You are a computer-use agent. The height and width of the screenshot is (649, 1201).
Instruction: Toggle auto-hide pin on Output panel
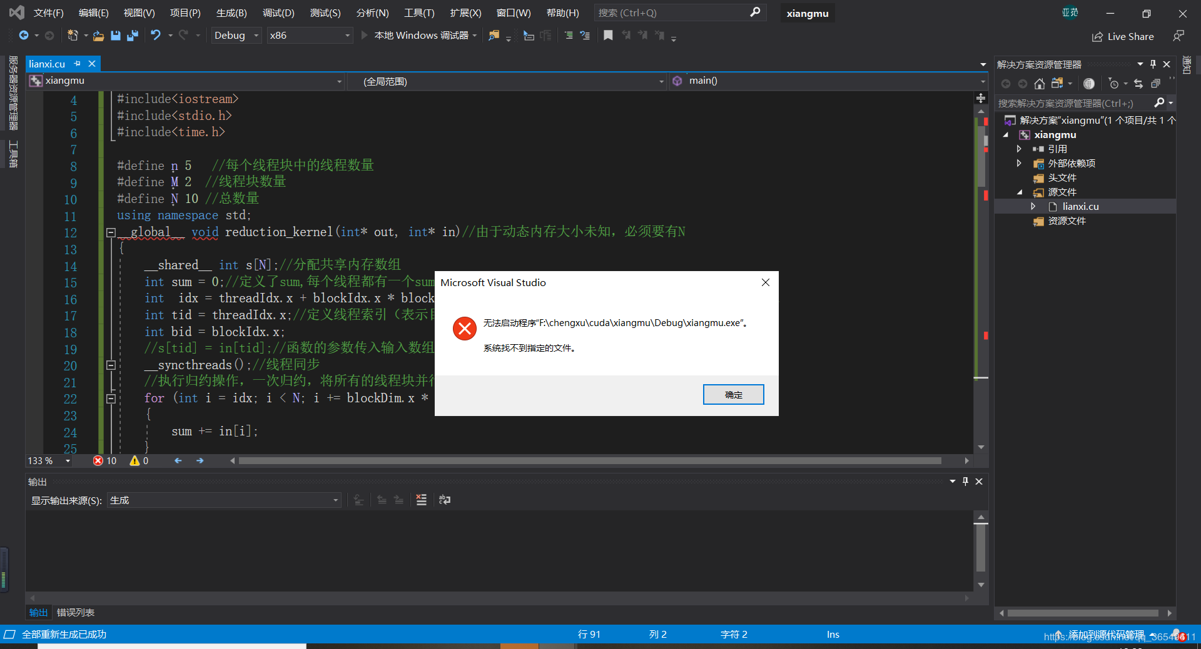[x=966, y=482]
